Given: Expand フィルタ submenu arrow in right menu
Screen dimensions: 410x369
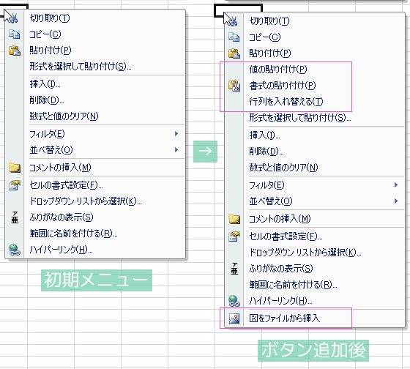Looking at the screenshot, I should click(x=396, y=185).
